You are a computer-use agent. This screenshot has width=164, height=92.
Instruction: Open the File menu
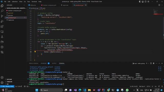click(x=5, y=2)
